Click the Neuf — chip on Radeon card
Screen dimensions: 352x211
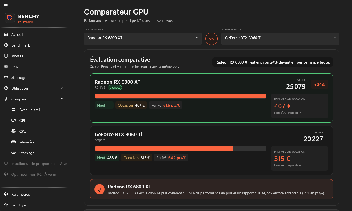coord(104,105)
